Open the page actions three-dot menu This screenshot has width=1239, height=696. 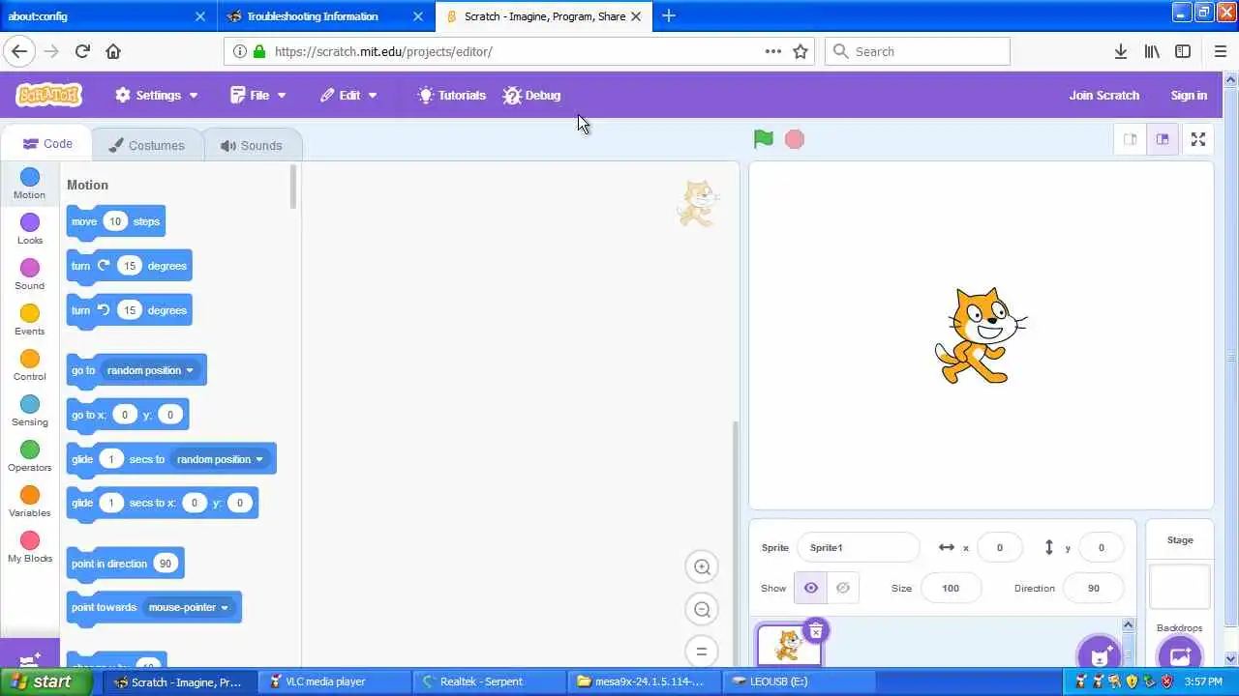click(773, 51)
